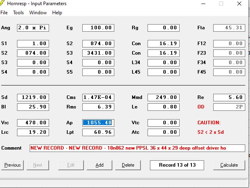Minimize the Hornresp window
250x188 pixels.
203,4
